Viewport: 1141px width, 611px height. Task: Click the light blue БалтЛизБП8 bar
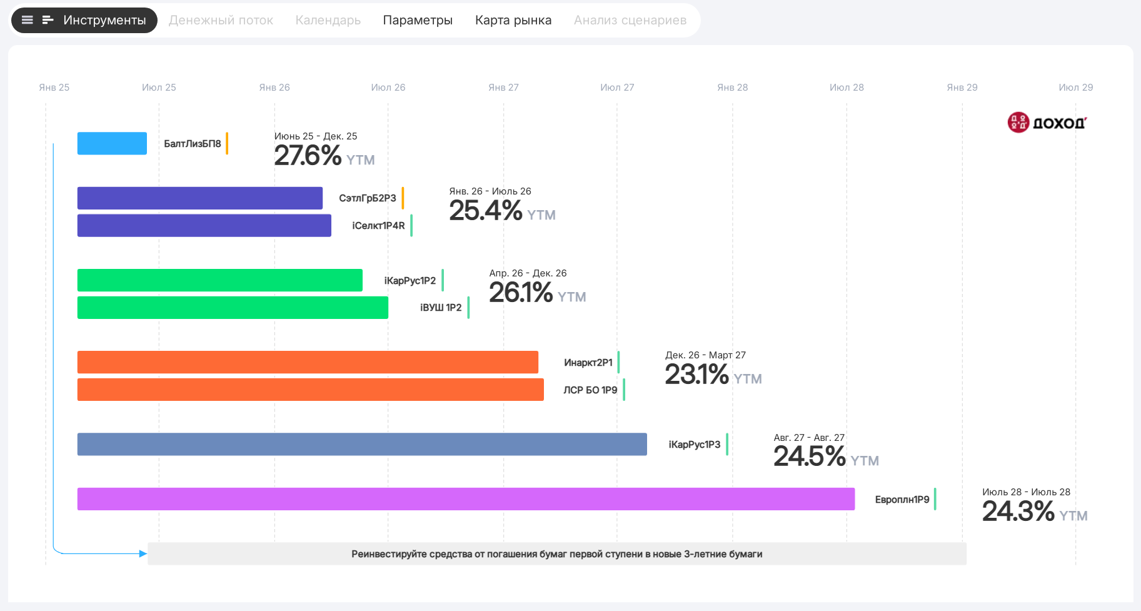tap(112, 143)
